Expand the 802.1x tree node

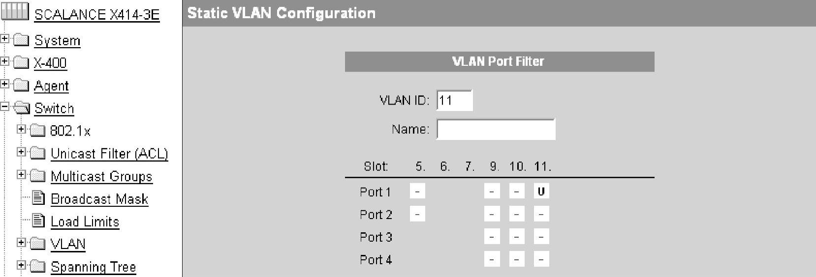point(21,129)
